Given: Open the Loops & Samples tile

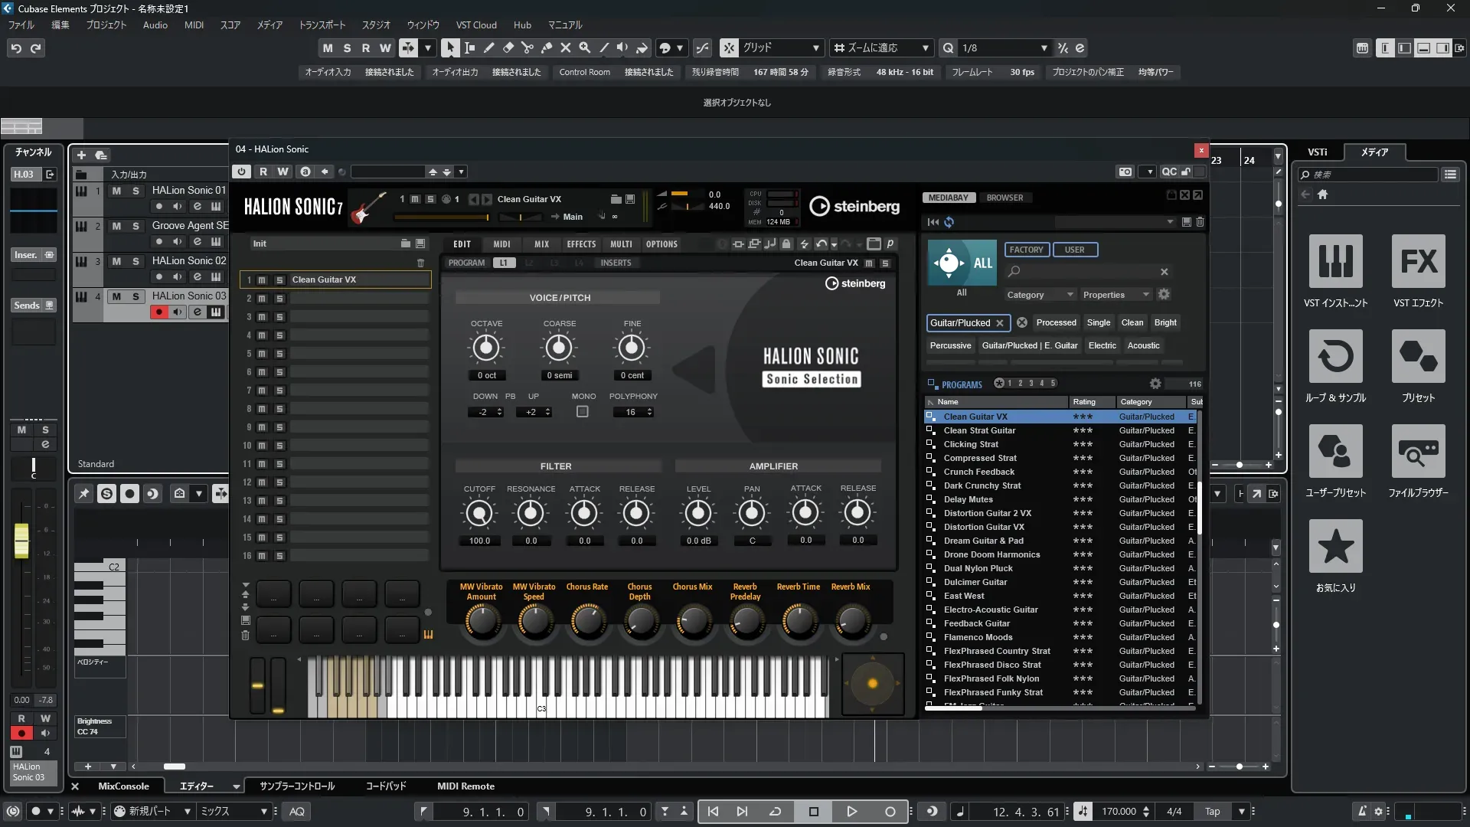Looking at the screenshot, I should point(1335,357).
